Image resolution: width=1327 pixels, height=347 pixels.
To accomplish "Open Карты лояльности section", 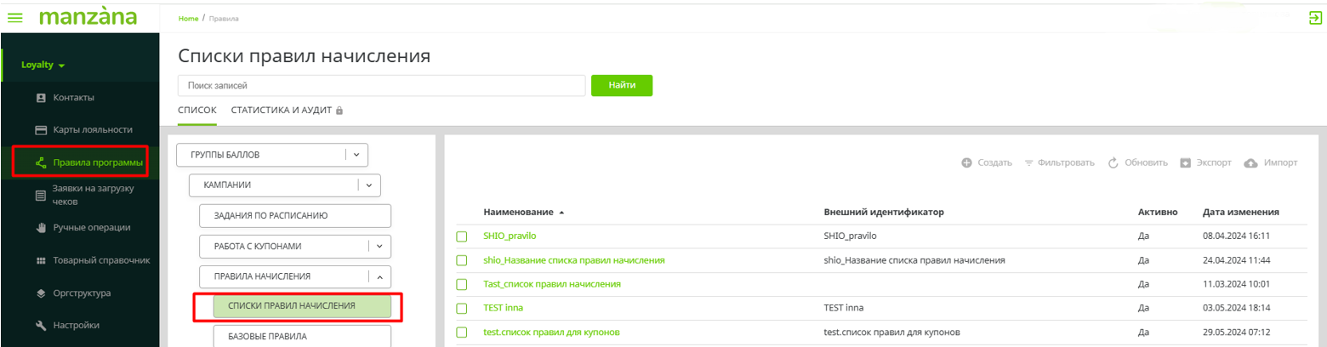I will click(x=93, y=129).
